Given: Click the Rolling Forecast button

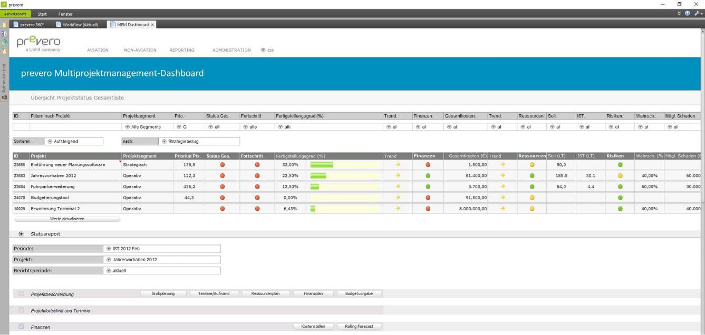Looking at the screenshot, I should 359,327.
